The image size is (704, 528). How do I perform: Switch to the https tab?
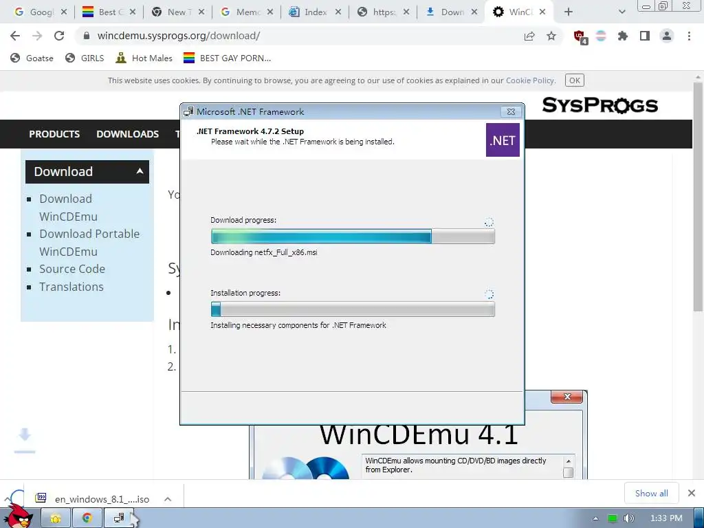point(379,12)
